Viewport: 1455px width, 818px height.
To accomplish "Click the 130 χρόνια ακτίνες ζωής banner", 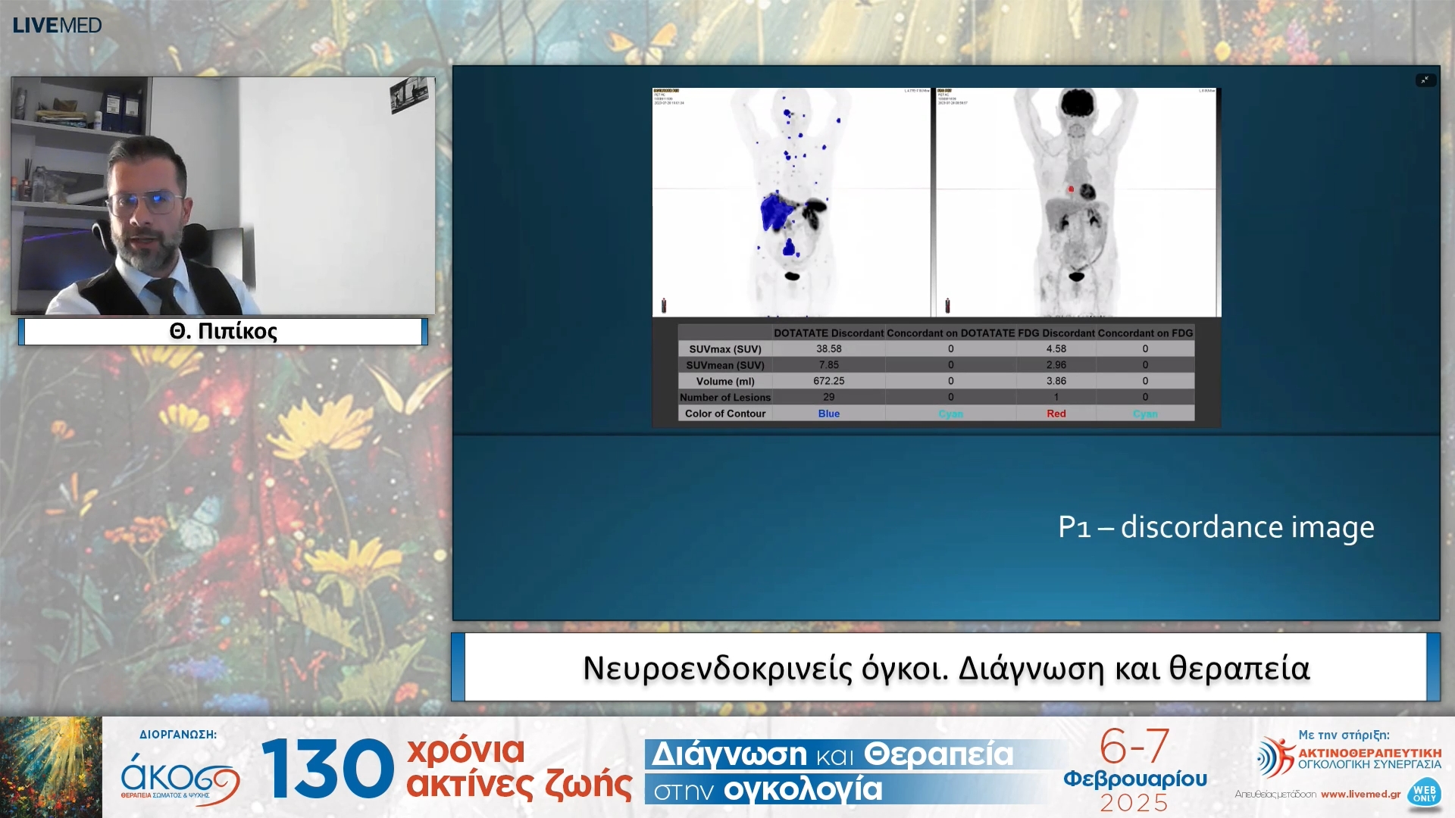I will coord(447,769).
